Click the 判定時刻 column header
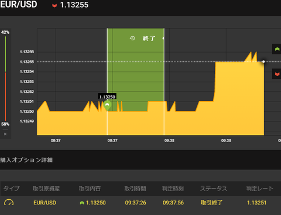 [173, 189]
